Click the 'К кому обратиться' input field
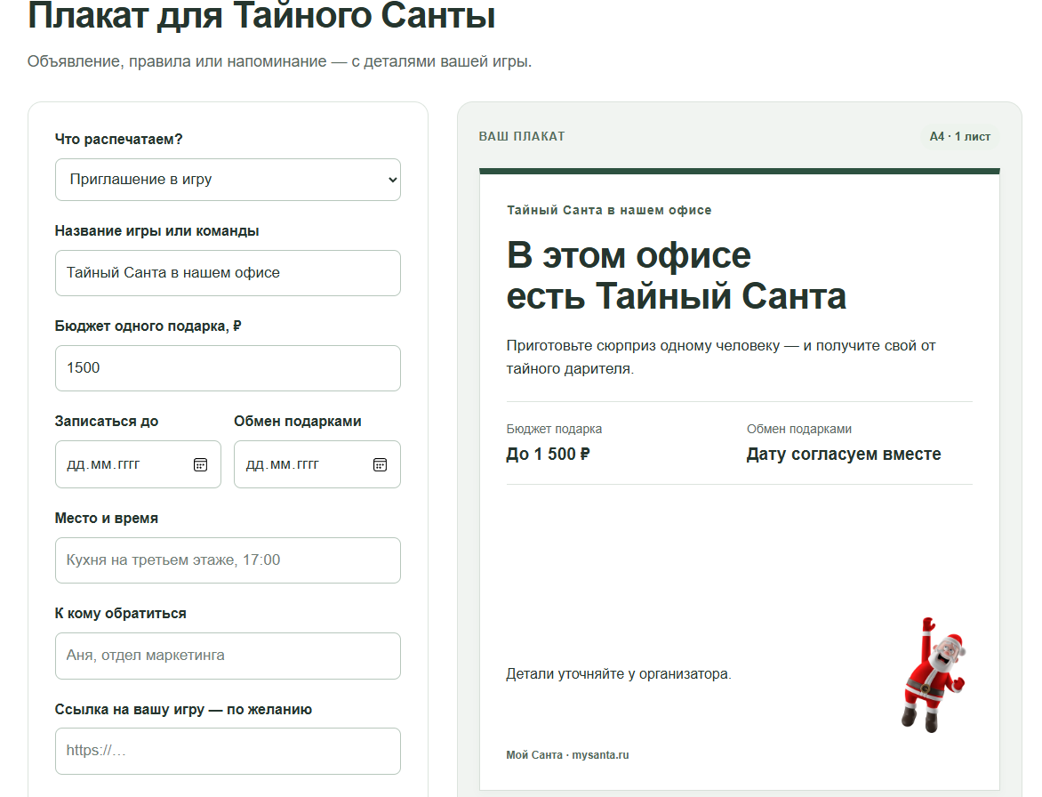This screenshot has height=797, width=1042. [x=228, y=656]
